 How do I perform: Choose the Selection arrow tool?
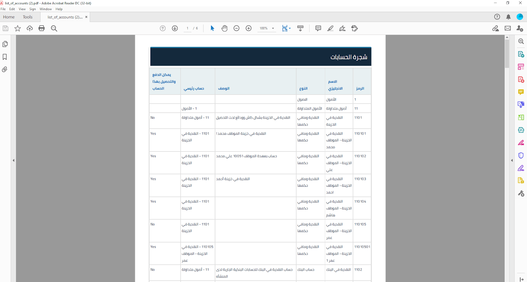212,28
